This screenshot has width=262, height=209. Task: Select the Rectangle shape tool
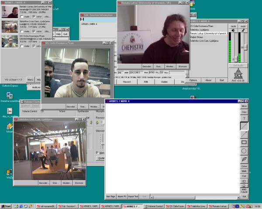point(244,142)
